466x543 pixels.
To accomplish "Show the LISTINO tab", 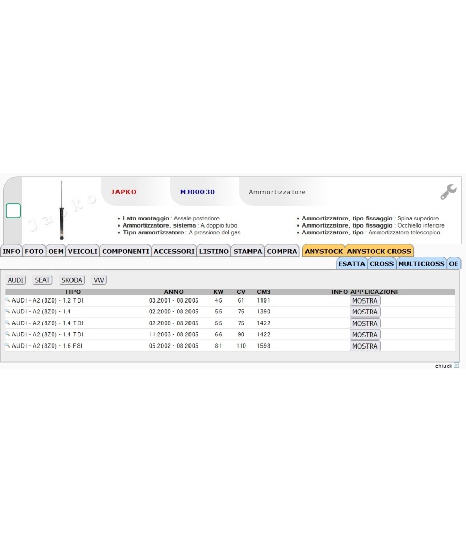I will click(x=214, y=251).
